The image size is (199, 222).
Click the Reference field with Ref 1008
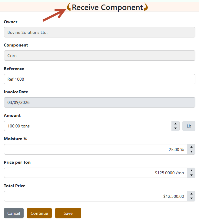[x=99, y=79]
